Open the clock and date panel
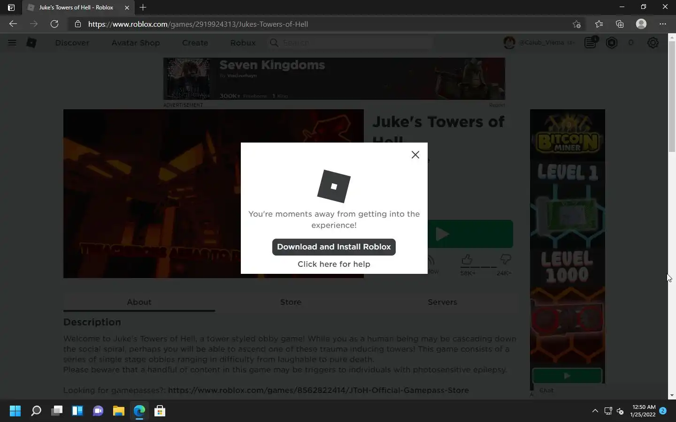This screenshot has width=676, height=422. (x=643, y=411)
